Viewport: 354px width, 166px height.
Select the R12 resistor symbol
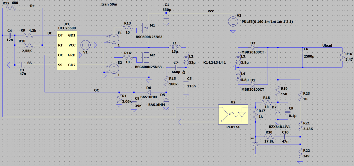pos(11,8)
